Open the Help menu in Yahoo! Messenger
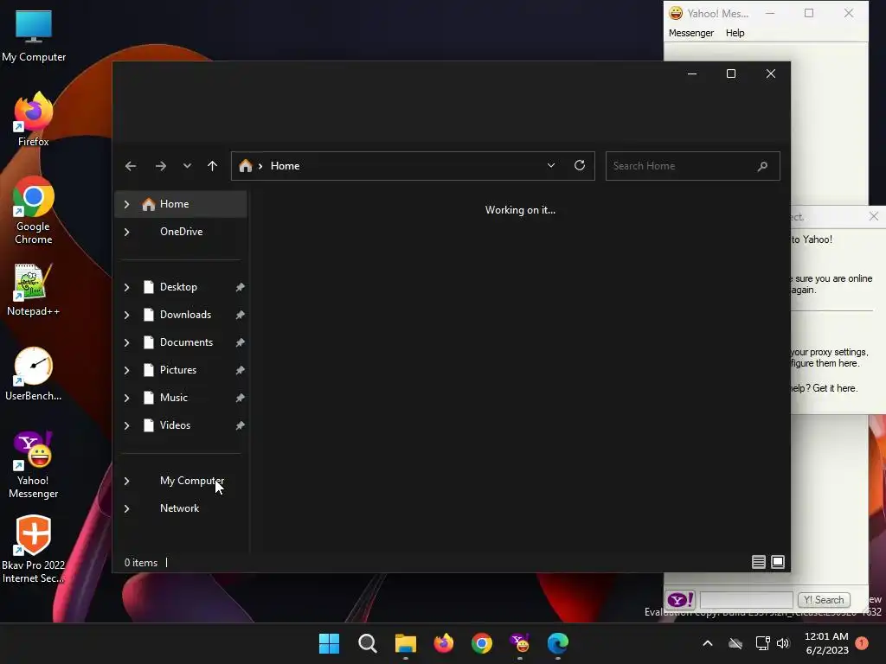 pos(735,33)
